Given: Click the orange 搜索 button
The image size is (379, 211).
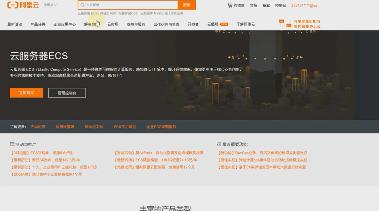Looking at the screenshot, I should 187,5.
